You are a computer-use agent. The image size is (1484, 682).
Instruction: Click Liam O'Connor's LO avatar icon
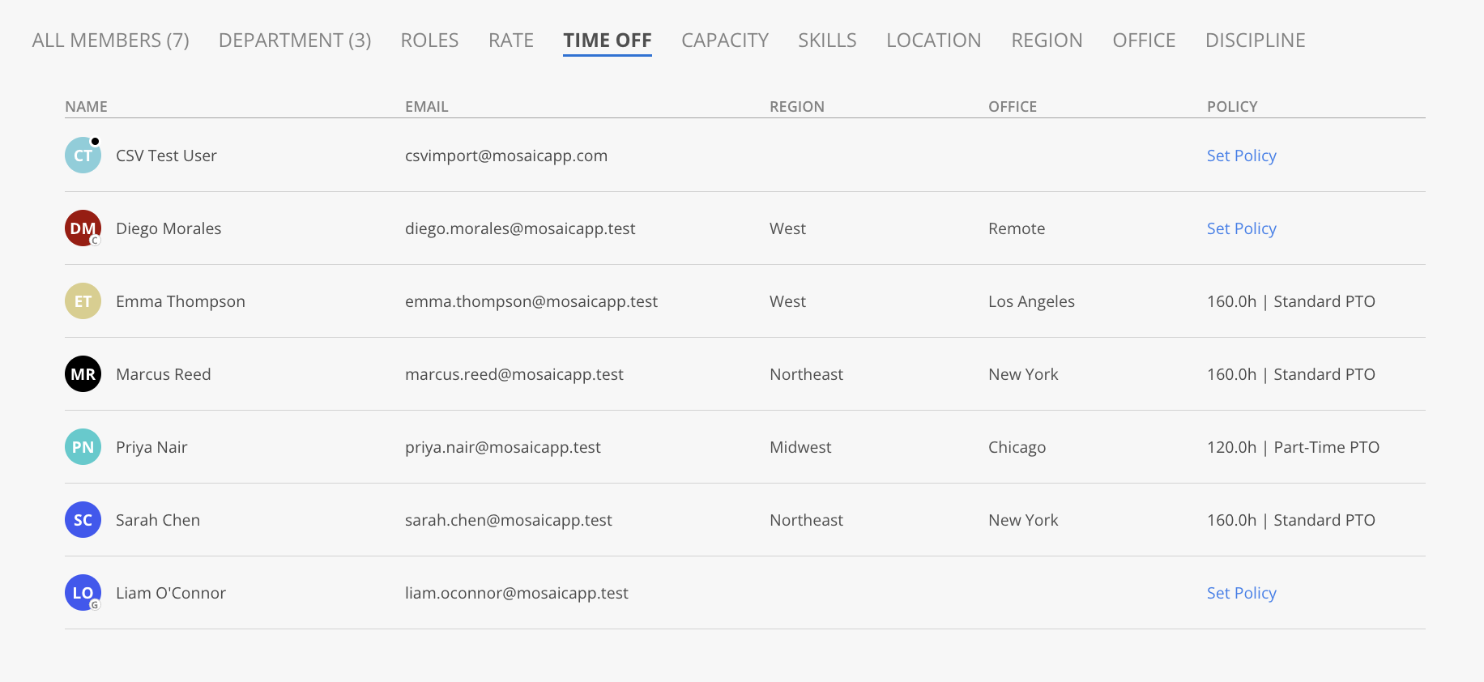point(83,593)
